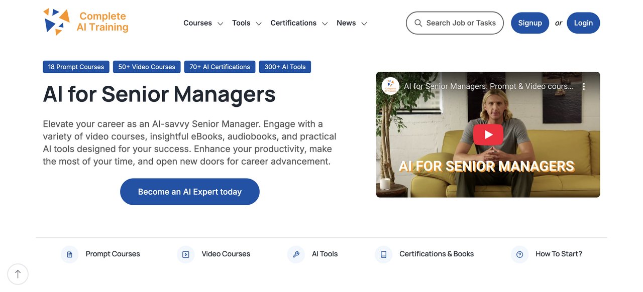
Task: Click the Prompt Courses document icon
Action: (69, 254)
